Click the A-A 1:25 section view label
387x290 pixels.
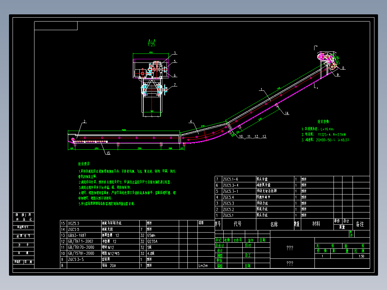coord(152,43)
